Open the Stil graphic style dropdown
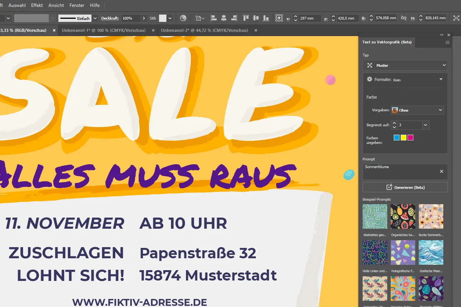The height and width of the screenshot is (307, 461). (170, 18)
